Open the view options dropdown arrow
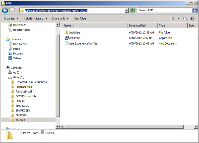This screenshot has height=143, width=199. pos(179,18)
